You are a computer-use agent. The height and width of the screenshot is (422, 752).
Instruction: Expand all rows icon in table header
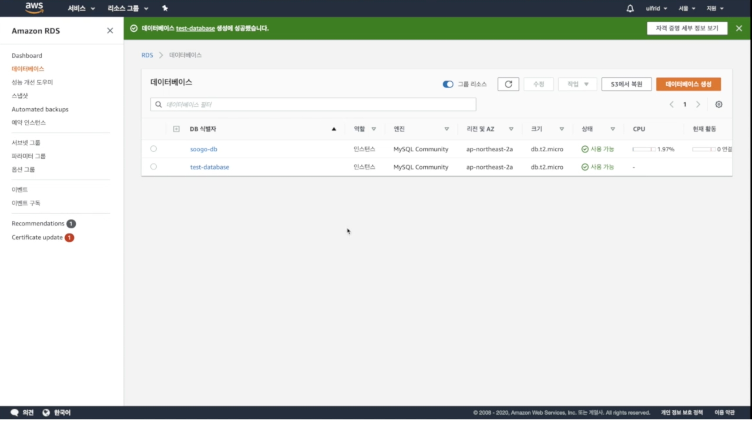point(176,129)
